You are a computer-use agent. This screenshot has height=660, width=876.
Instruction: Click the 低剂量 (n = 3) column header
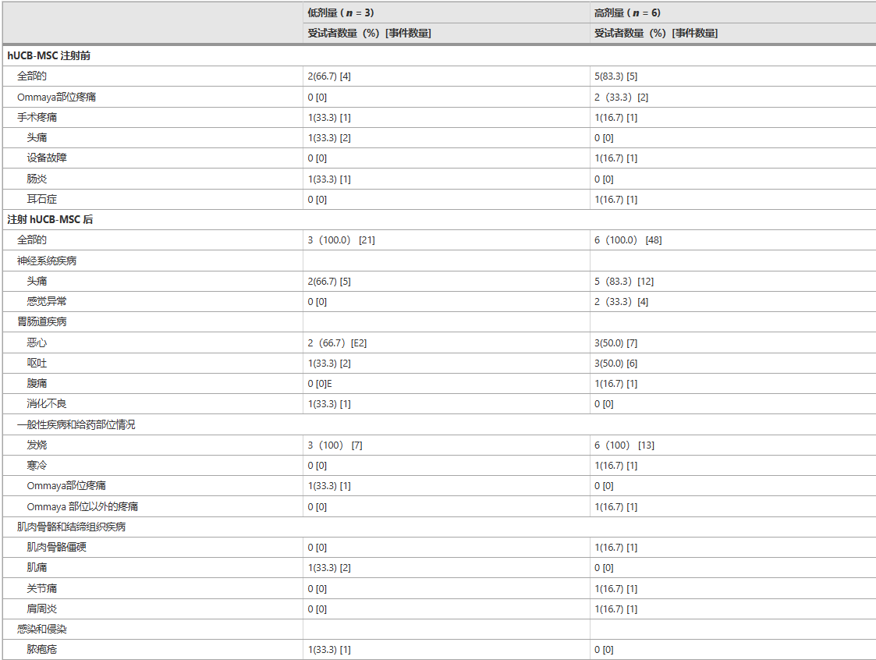point(342,12)
